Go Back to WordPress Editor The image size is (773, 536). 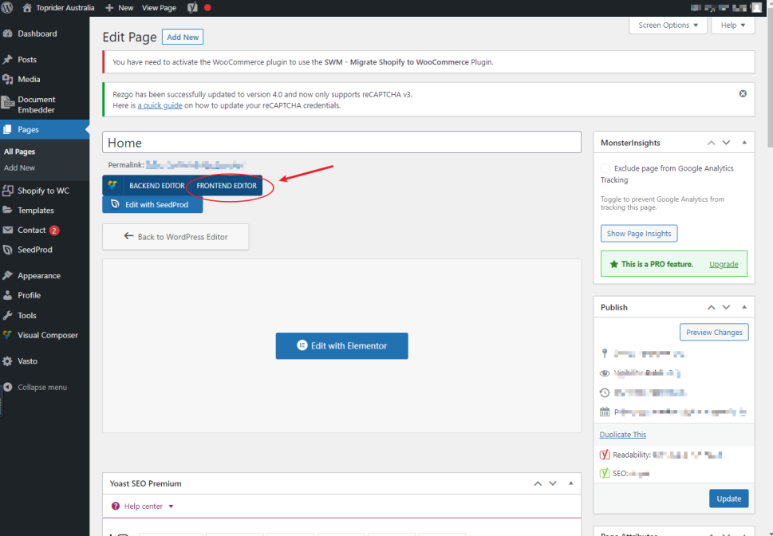(176, 237)
